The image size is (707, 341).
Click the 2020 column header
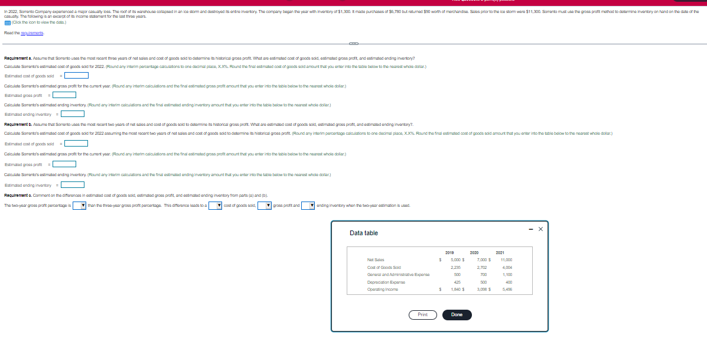[x=475, y=252]
